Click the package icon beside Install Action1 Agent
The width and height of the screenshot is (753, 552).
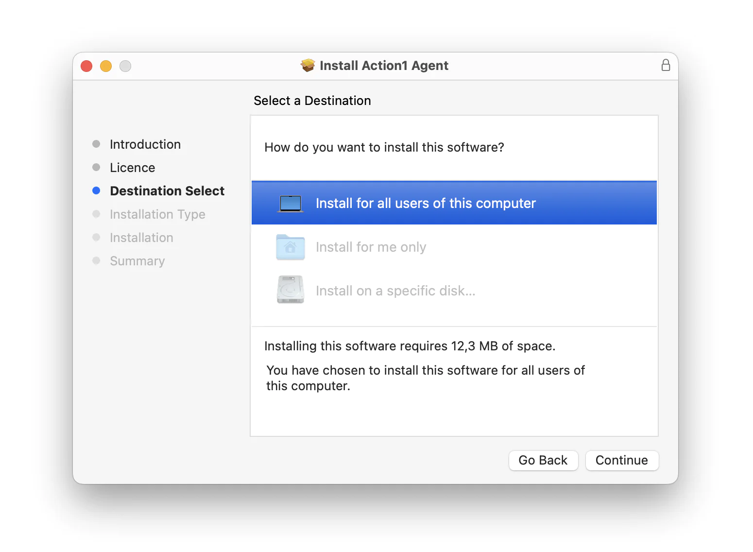307,65
